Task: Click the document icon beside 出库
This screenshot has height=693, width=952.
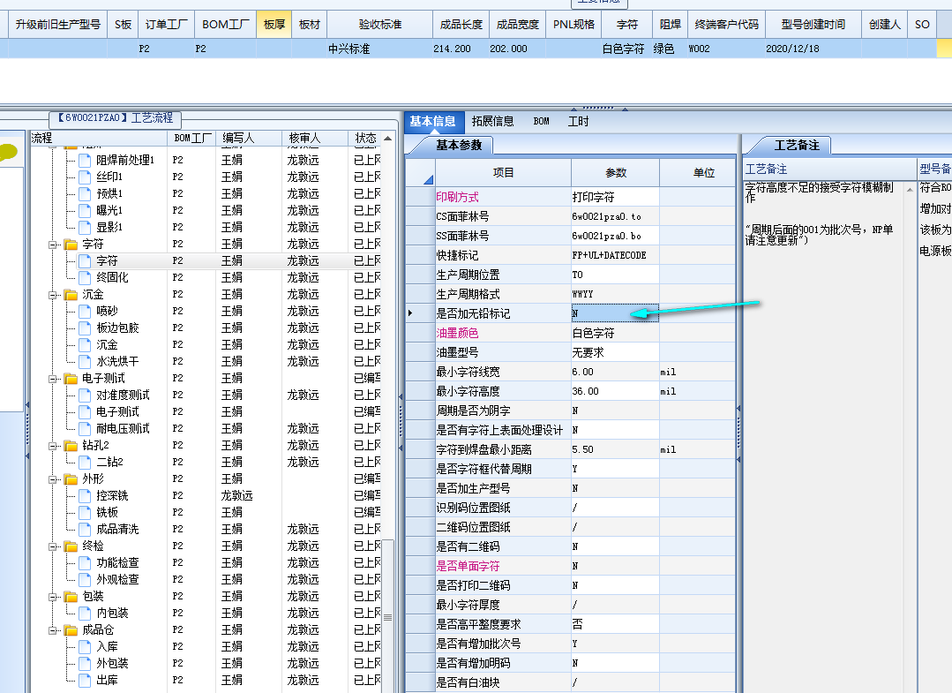Action: (x=85, y=681)
